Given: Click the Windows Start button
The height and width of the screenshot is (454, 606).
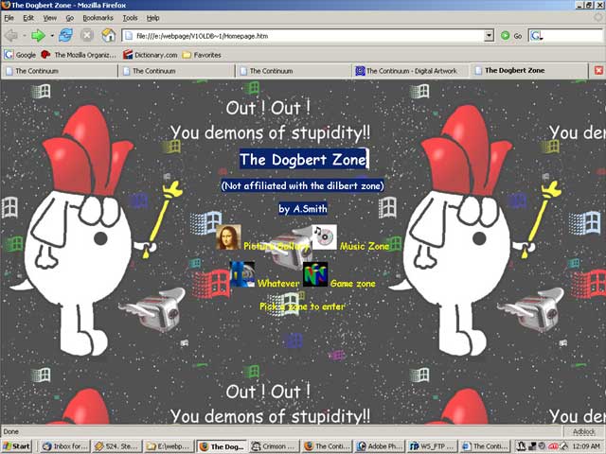Looking at the screenshot, I should click(x=16, y=445).
